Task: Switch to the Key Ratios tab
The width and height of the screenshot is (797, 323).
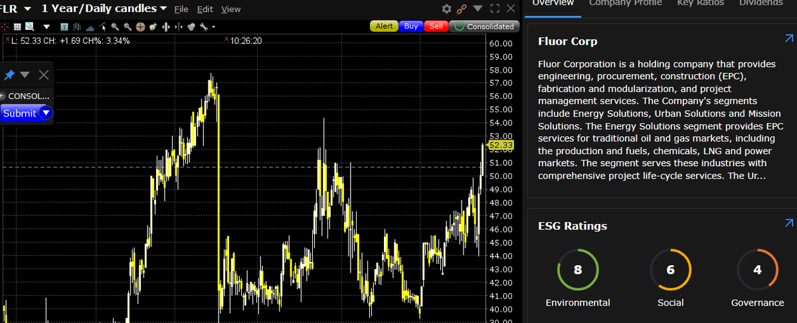Action: tap(701, 3)
